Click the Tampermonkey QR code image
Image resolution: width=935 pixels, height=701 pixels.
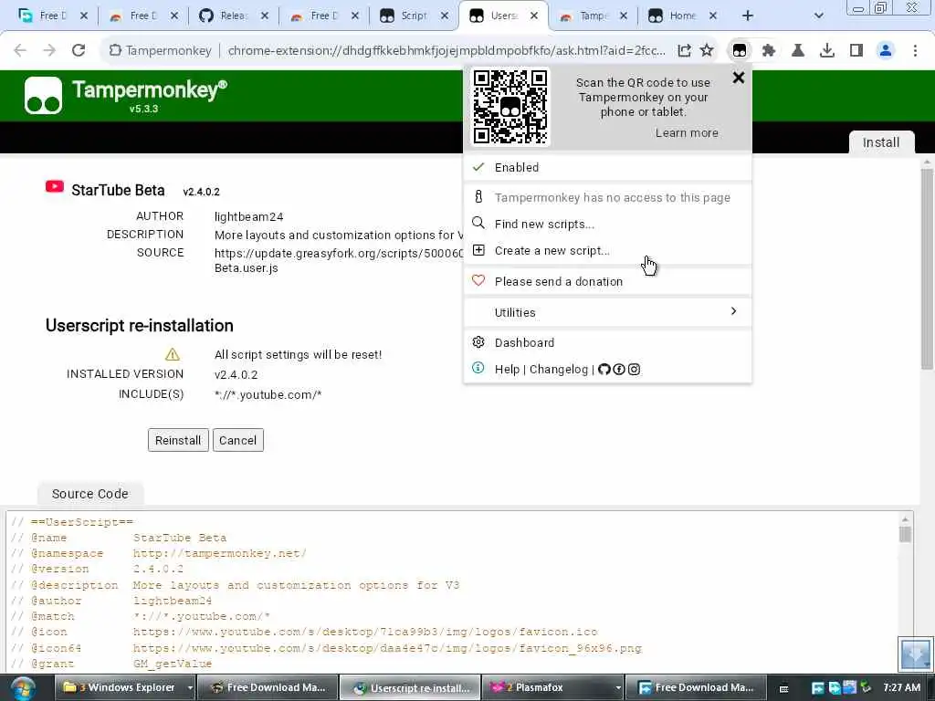pyautogui.click(x=510, y=107)
